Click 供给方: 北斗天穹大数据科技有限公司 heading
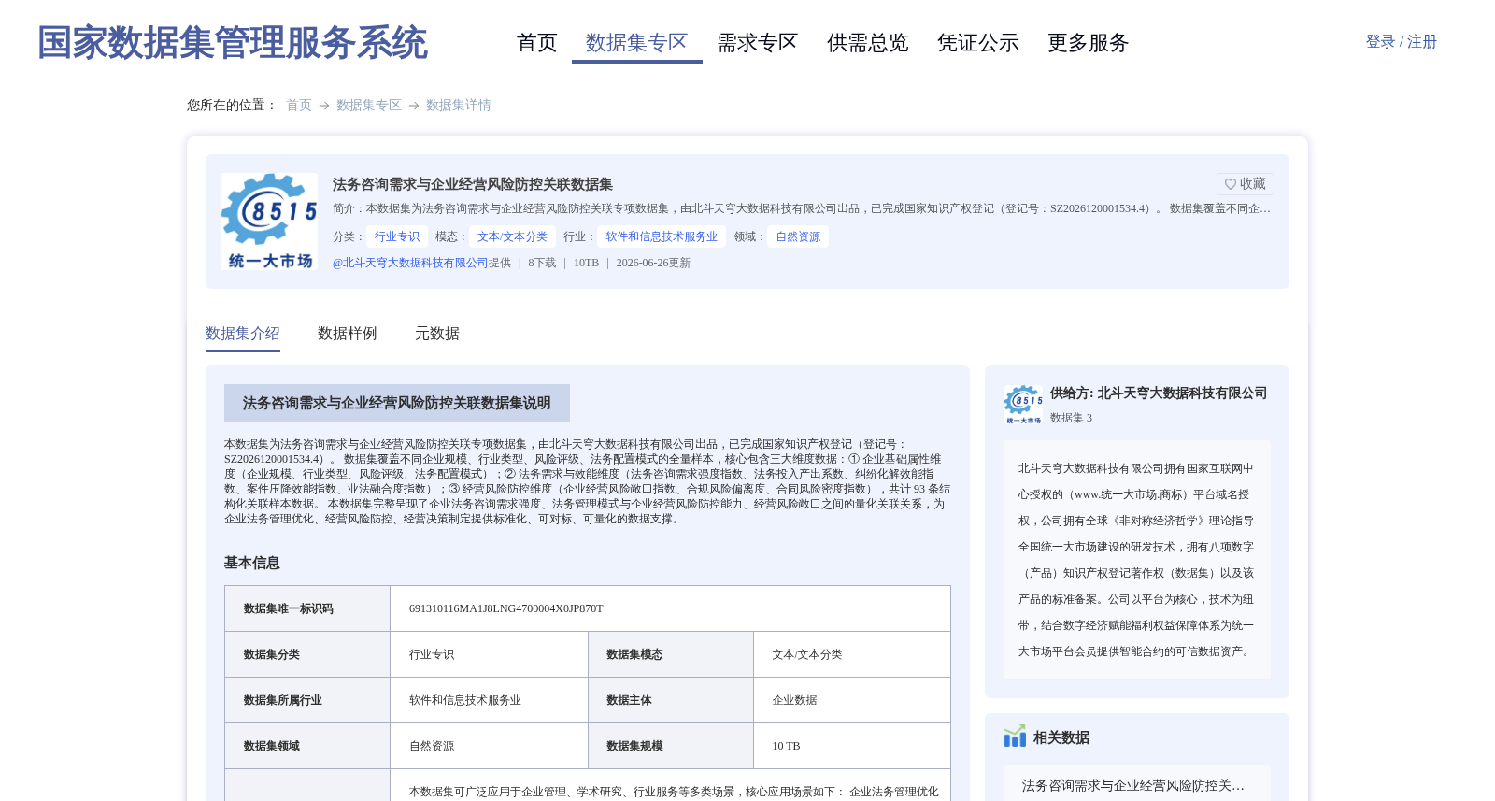The image size is (1495, 801). pos(1159,393)
